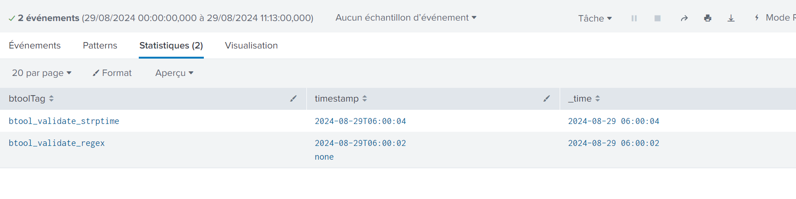The height and width of the screenshot is (199, 796).
Task: Open the Patterns tab
Action: click(x=100, y=45)
